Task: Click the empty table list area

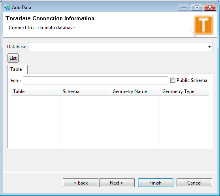Action: [x=110, y=120]
